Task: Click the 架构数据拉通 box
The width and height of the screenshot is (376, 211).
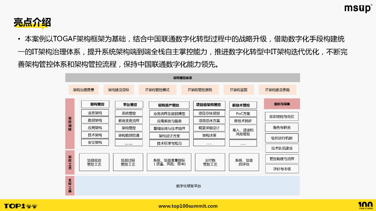Action: tap(129, 135)
